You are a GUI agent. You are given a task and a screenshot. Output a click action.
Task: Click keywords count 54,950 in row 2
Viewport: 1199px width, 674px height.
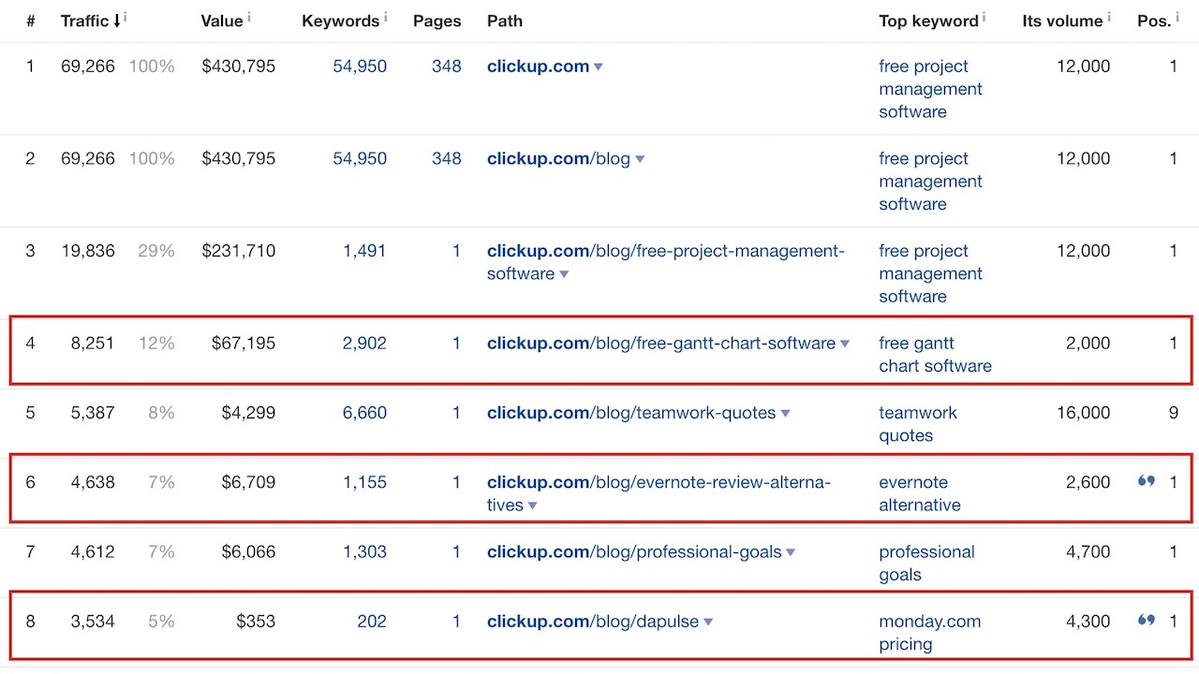pyautogui.click(x=360, y=158)
